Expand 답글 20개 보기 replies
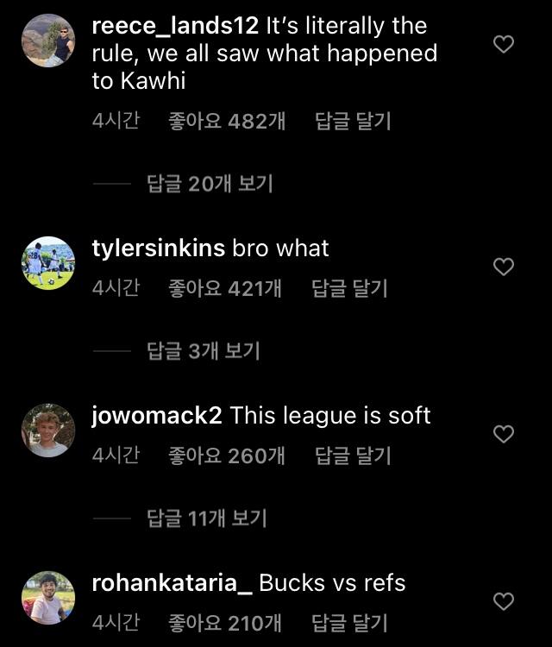This screenshot has width=552, height=647. pyautogui.click(x=210, y=184)
